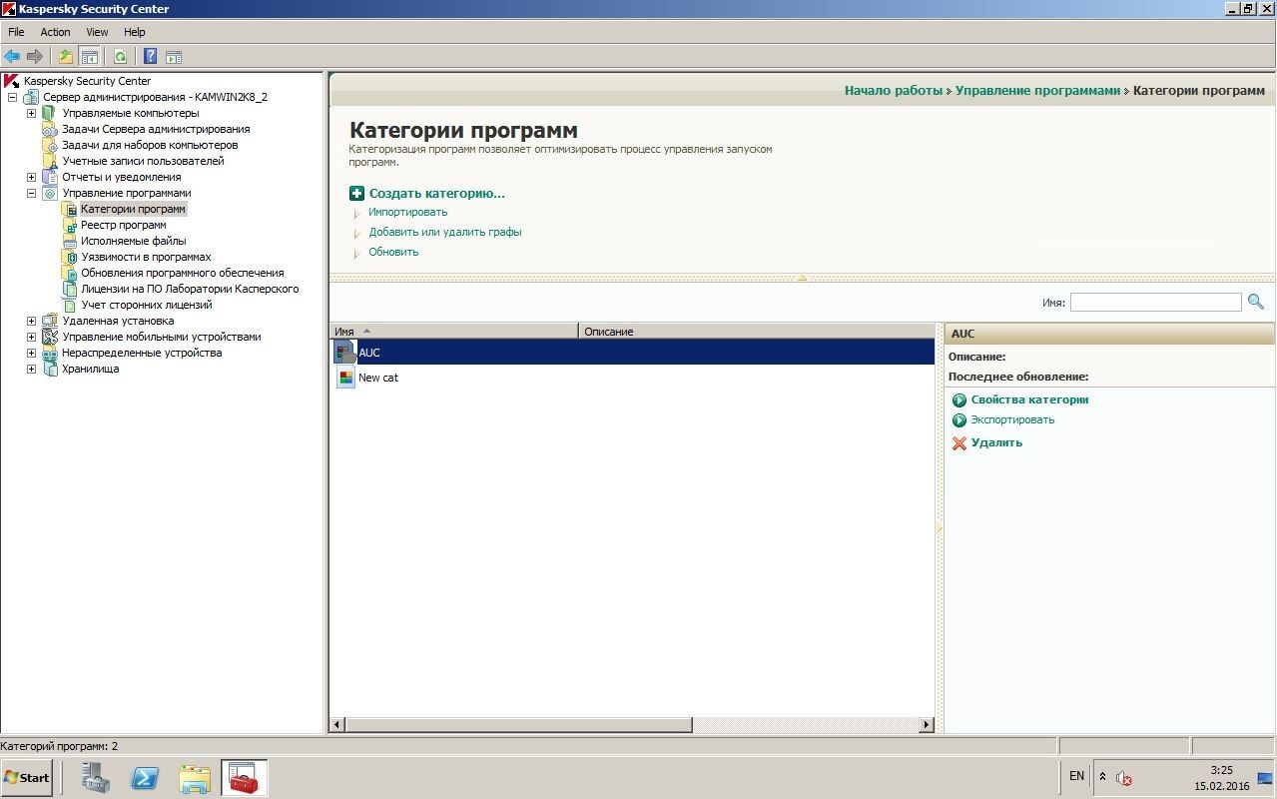
Task: Focus the Имя search input field
Action: 1156,302
